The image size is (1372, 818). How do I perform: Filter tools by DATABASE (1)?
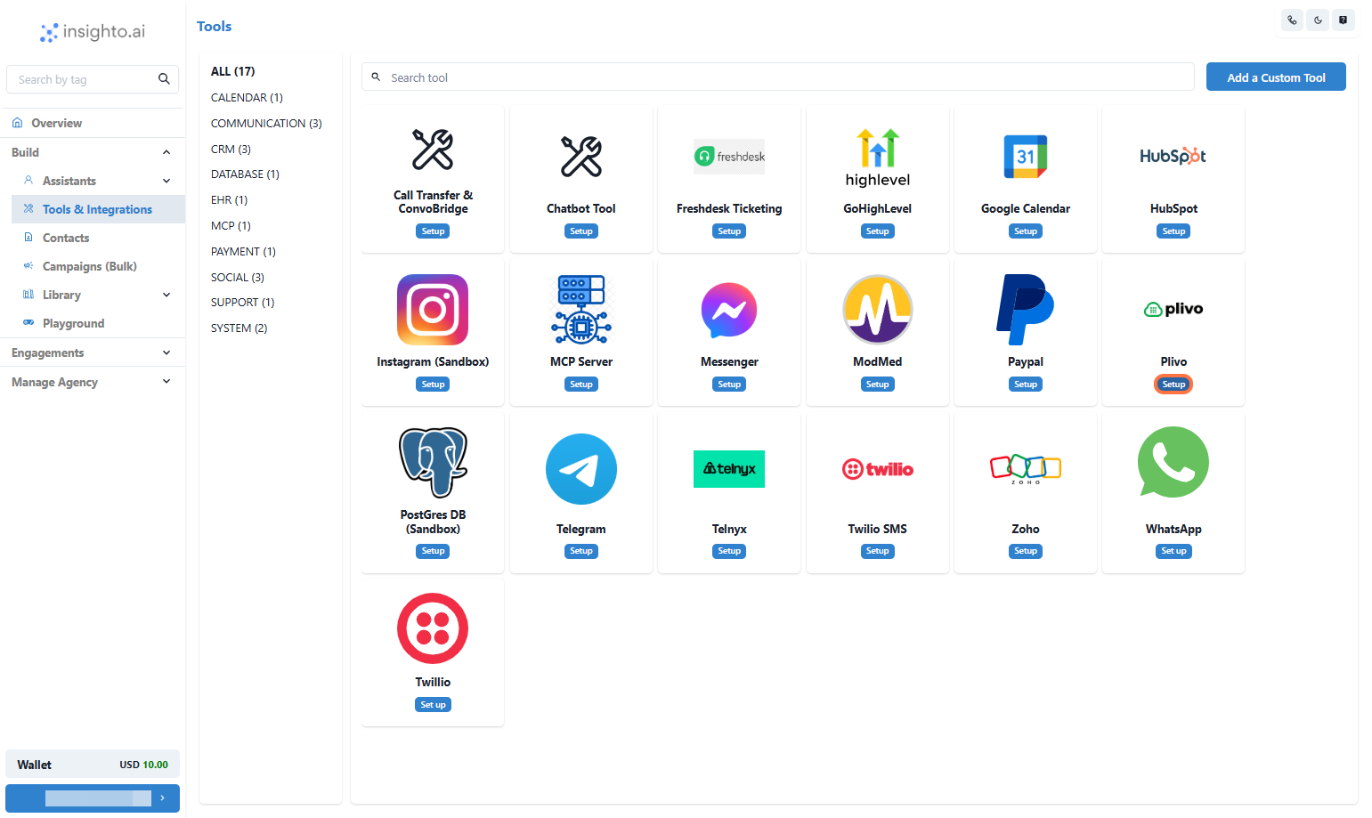click(245, 174)
